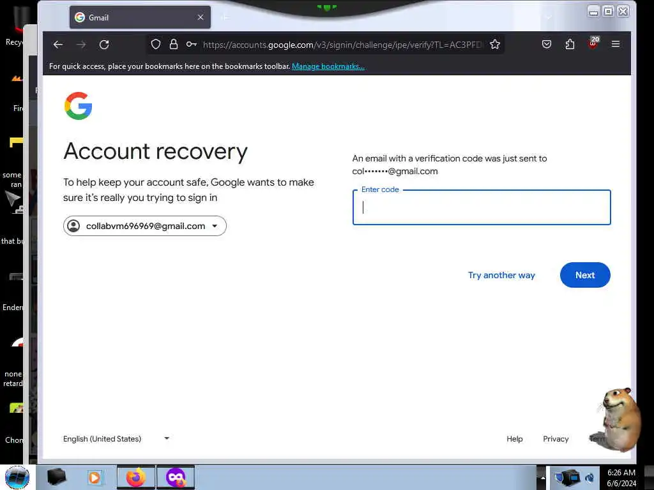This screenshot has width=654, height=490.
Task: Go back using the browser back arrow
Action: pos(58,45)
